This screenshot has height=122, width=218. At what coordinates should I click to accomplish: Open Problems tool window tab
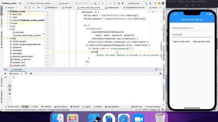coord(46,107)
